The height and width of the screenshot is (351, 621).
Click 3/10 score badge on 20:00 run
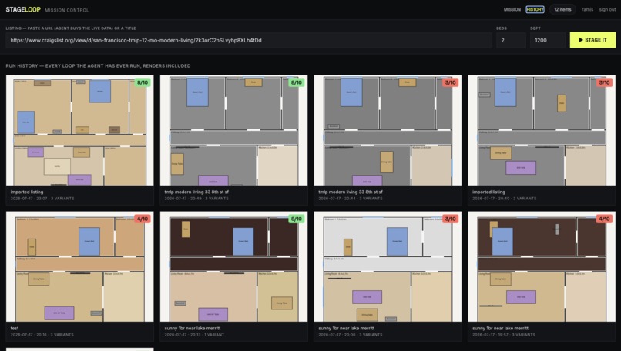tap(450, 219)
